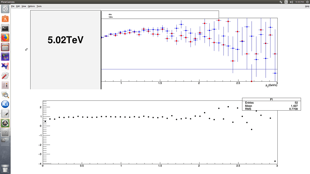The width and height of the screenshot is (310, 174).
Task: Click the 9:49 PM clock display
Action: pyautogui.click(x=300, y=2)
